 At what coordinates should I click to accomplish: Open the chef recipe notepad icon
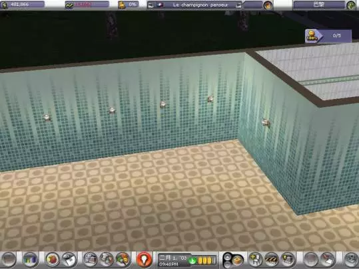[x=69, y=260]
